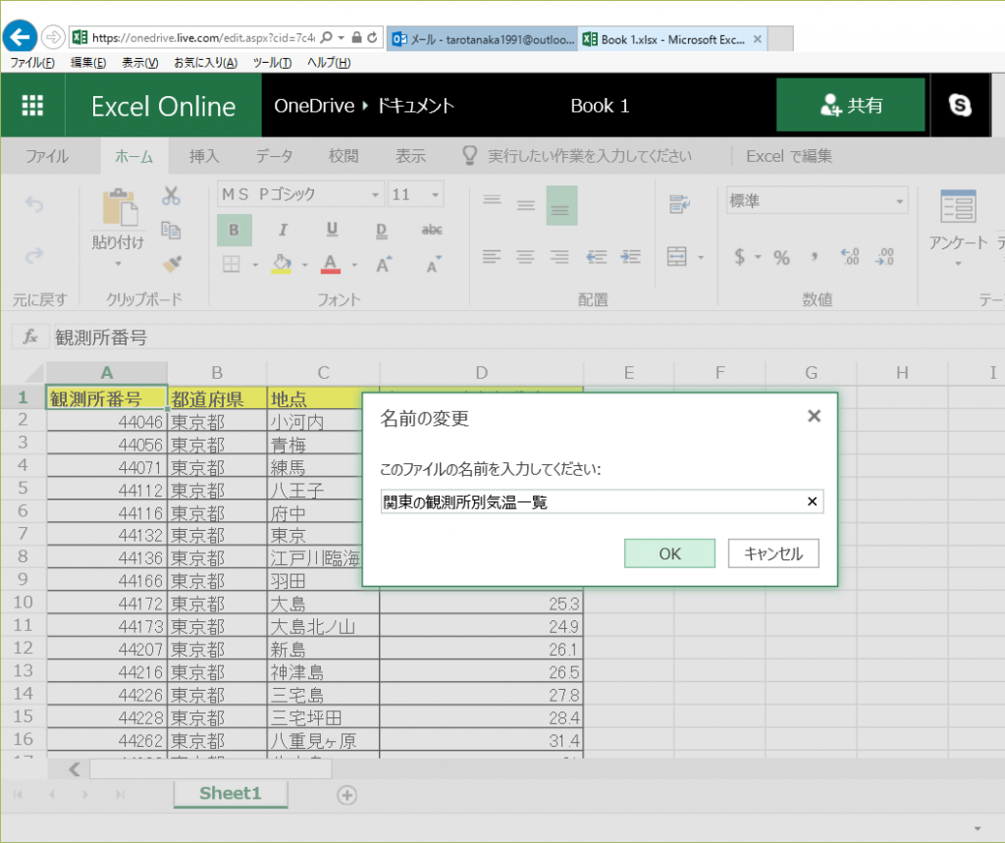
Task: Open the お気に入り(A) browser menu
Action: coord(205,62)
